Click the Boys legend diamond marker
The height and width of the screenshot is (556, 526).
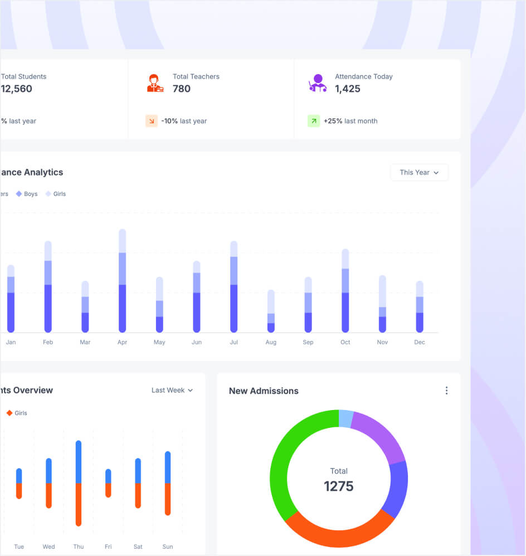pyautogui.click(x=19, y=194)
